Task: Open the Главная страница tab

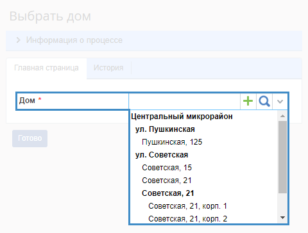Action: (46, 68)
